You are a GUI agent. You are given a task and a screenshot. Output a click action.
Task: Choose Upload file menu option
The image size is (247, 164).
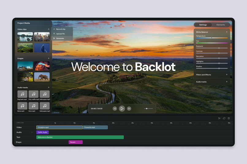[x=62, y=34]
